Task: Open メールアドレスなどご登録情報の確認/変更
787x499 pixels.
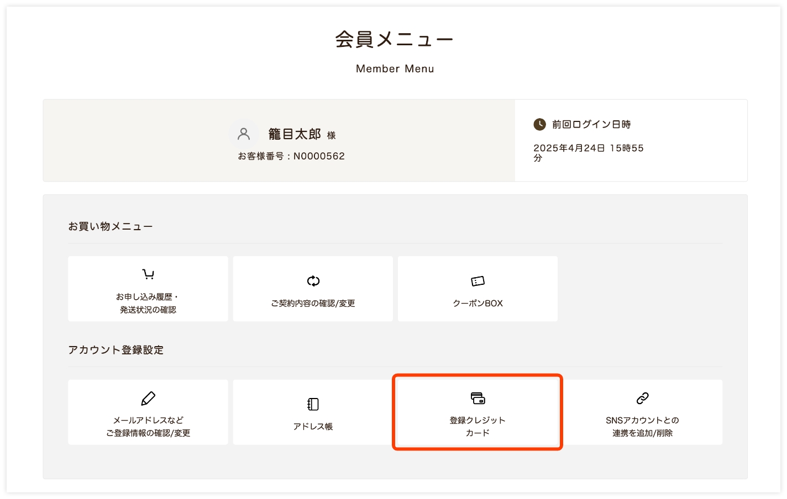Action: [x=148, y=412]
